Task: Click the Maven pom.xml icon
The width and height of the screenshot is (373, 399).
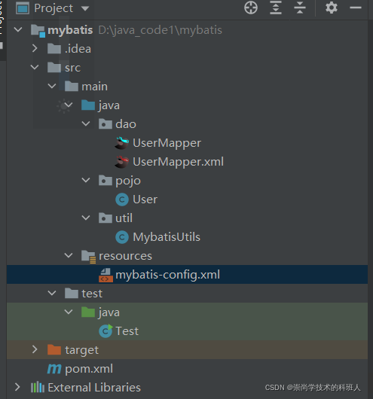Action: coord(54,369)
